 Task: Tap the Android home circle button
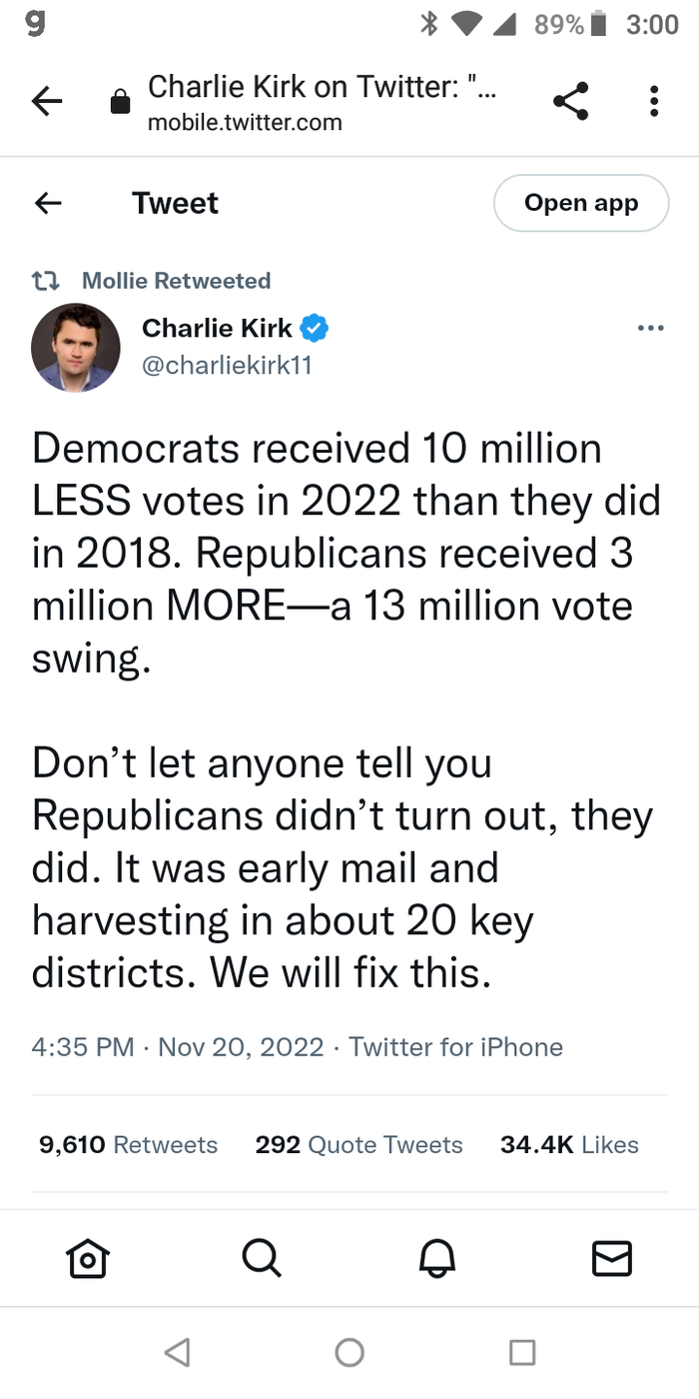[349, 1352]
